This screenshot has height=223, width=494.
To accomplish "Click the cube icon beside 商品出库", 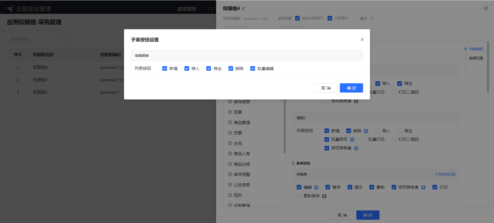I will [x=230, y=164].
